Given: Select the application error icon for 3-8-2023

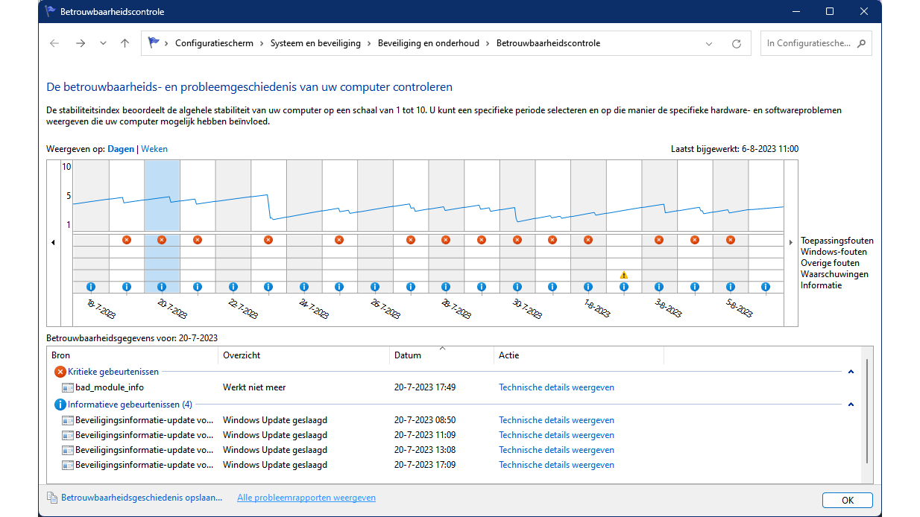Looking at the screenshot, I should (x=659, y=240).
